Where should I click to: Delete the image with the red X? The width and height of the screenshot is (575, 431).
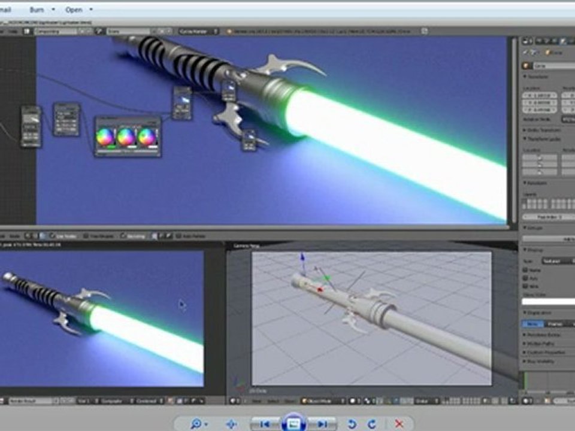399,424
